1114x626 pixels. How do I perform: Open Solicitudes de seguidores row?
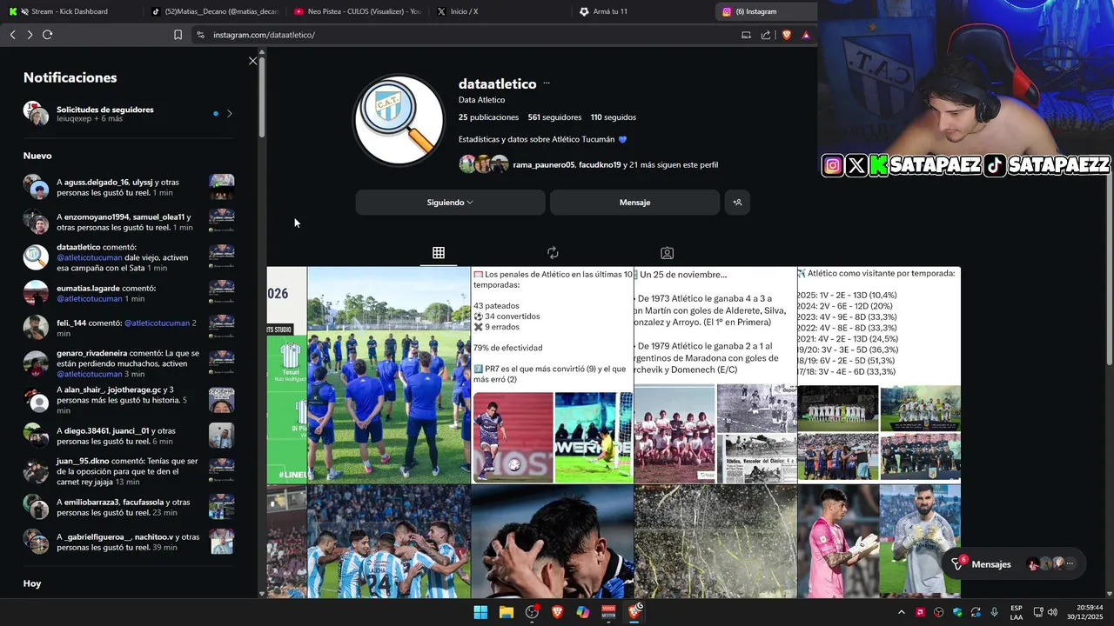point(129,113)
